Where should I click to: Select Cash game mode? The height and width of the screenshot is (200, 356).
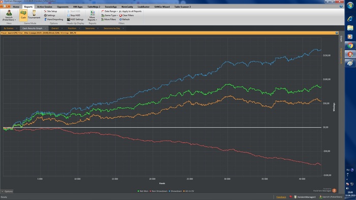tap(23, 15)
